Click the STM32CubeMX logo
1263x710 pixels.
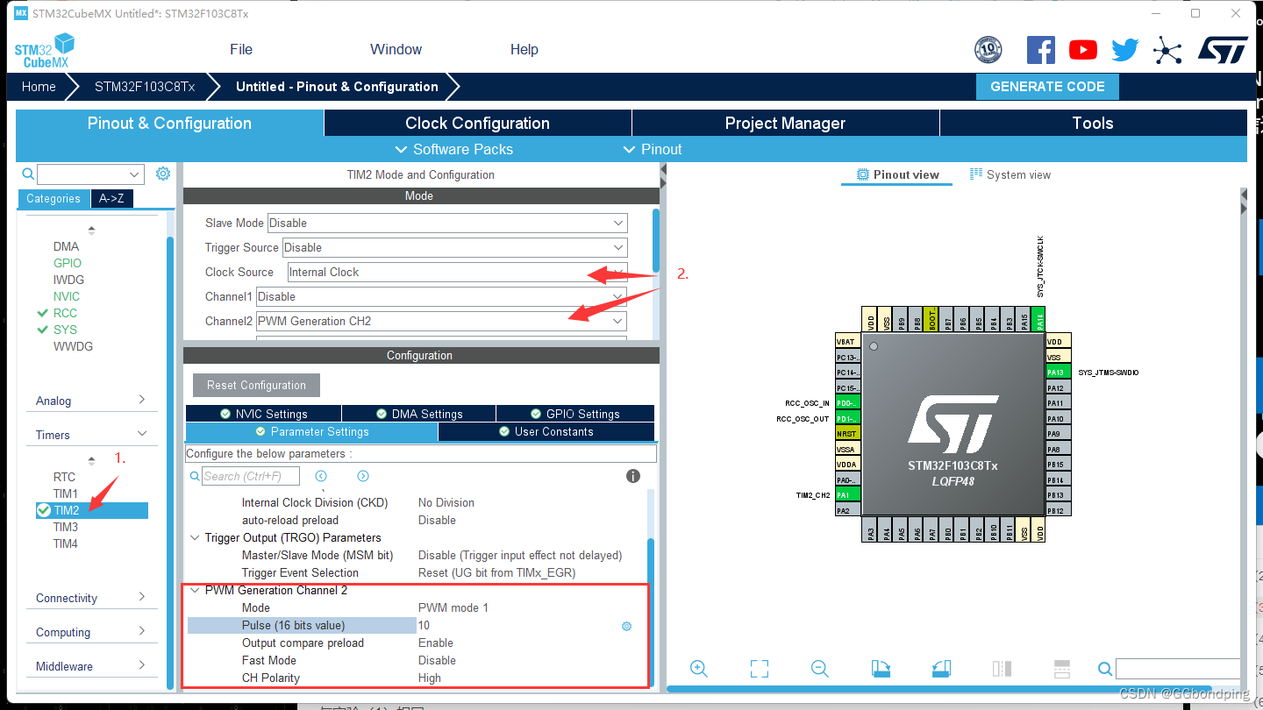pyautogui.click(x=45, y=51)
